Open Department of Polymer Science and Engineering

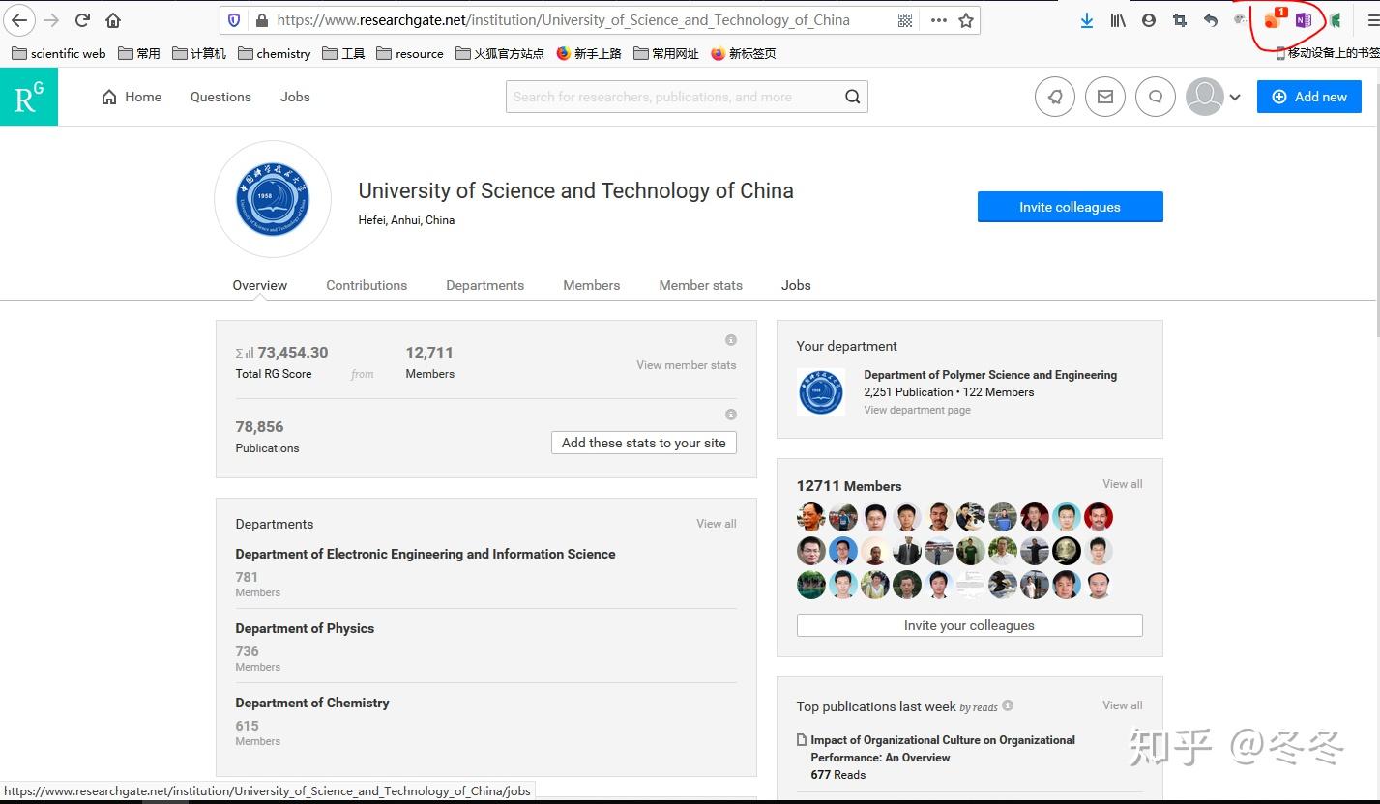tap(990, 375)
